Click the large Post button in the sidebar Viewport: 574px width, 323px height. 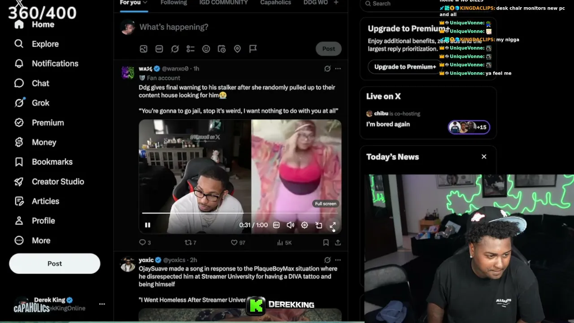coord(55,264)
